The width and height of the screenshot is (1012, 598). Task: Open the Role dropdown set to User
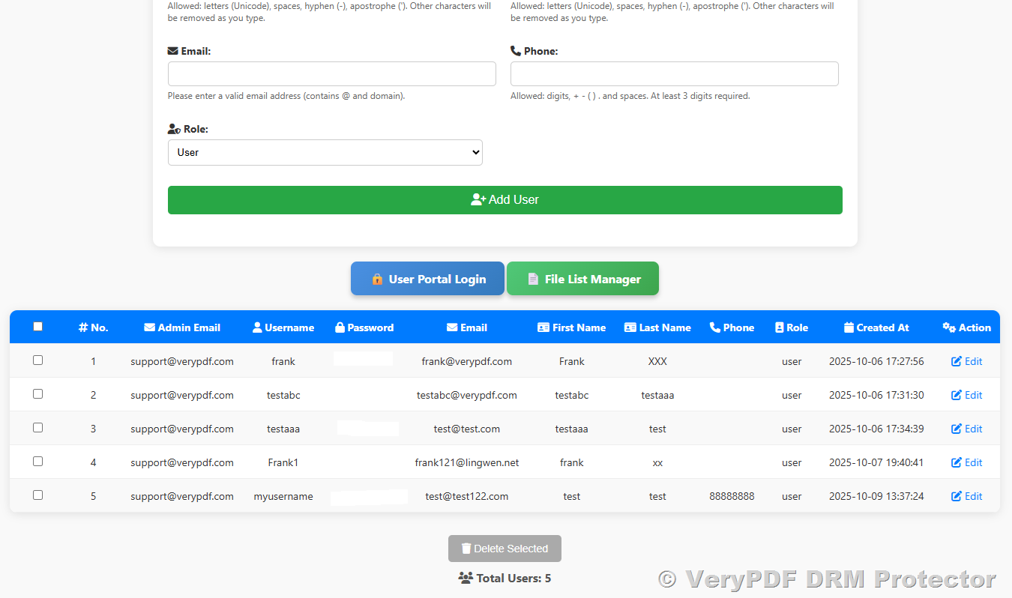click(x=325, y=152)
